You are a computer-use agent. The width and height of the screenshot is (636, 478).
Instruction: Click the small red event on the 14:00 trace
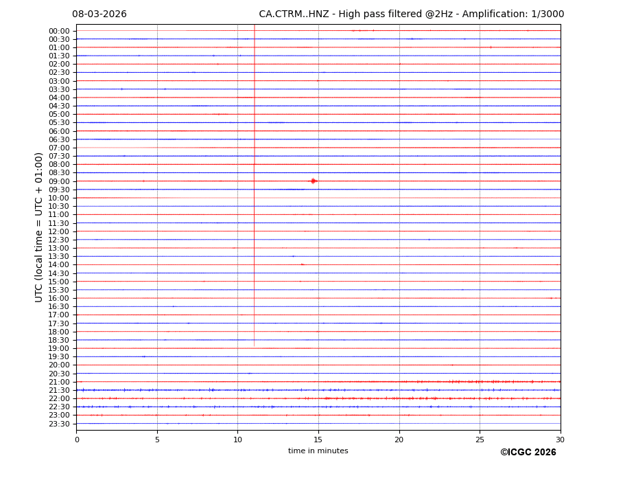(x=302, y=264)
